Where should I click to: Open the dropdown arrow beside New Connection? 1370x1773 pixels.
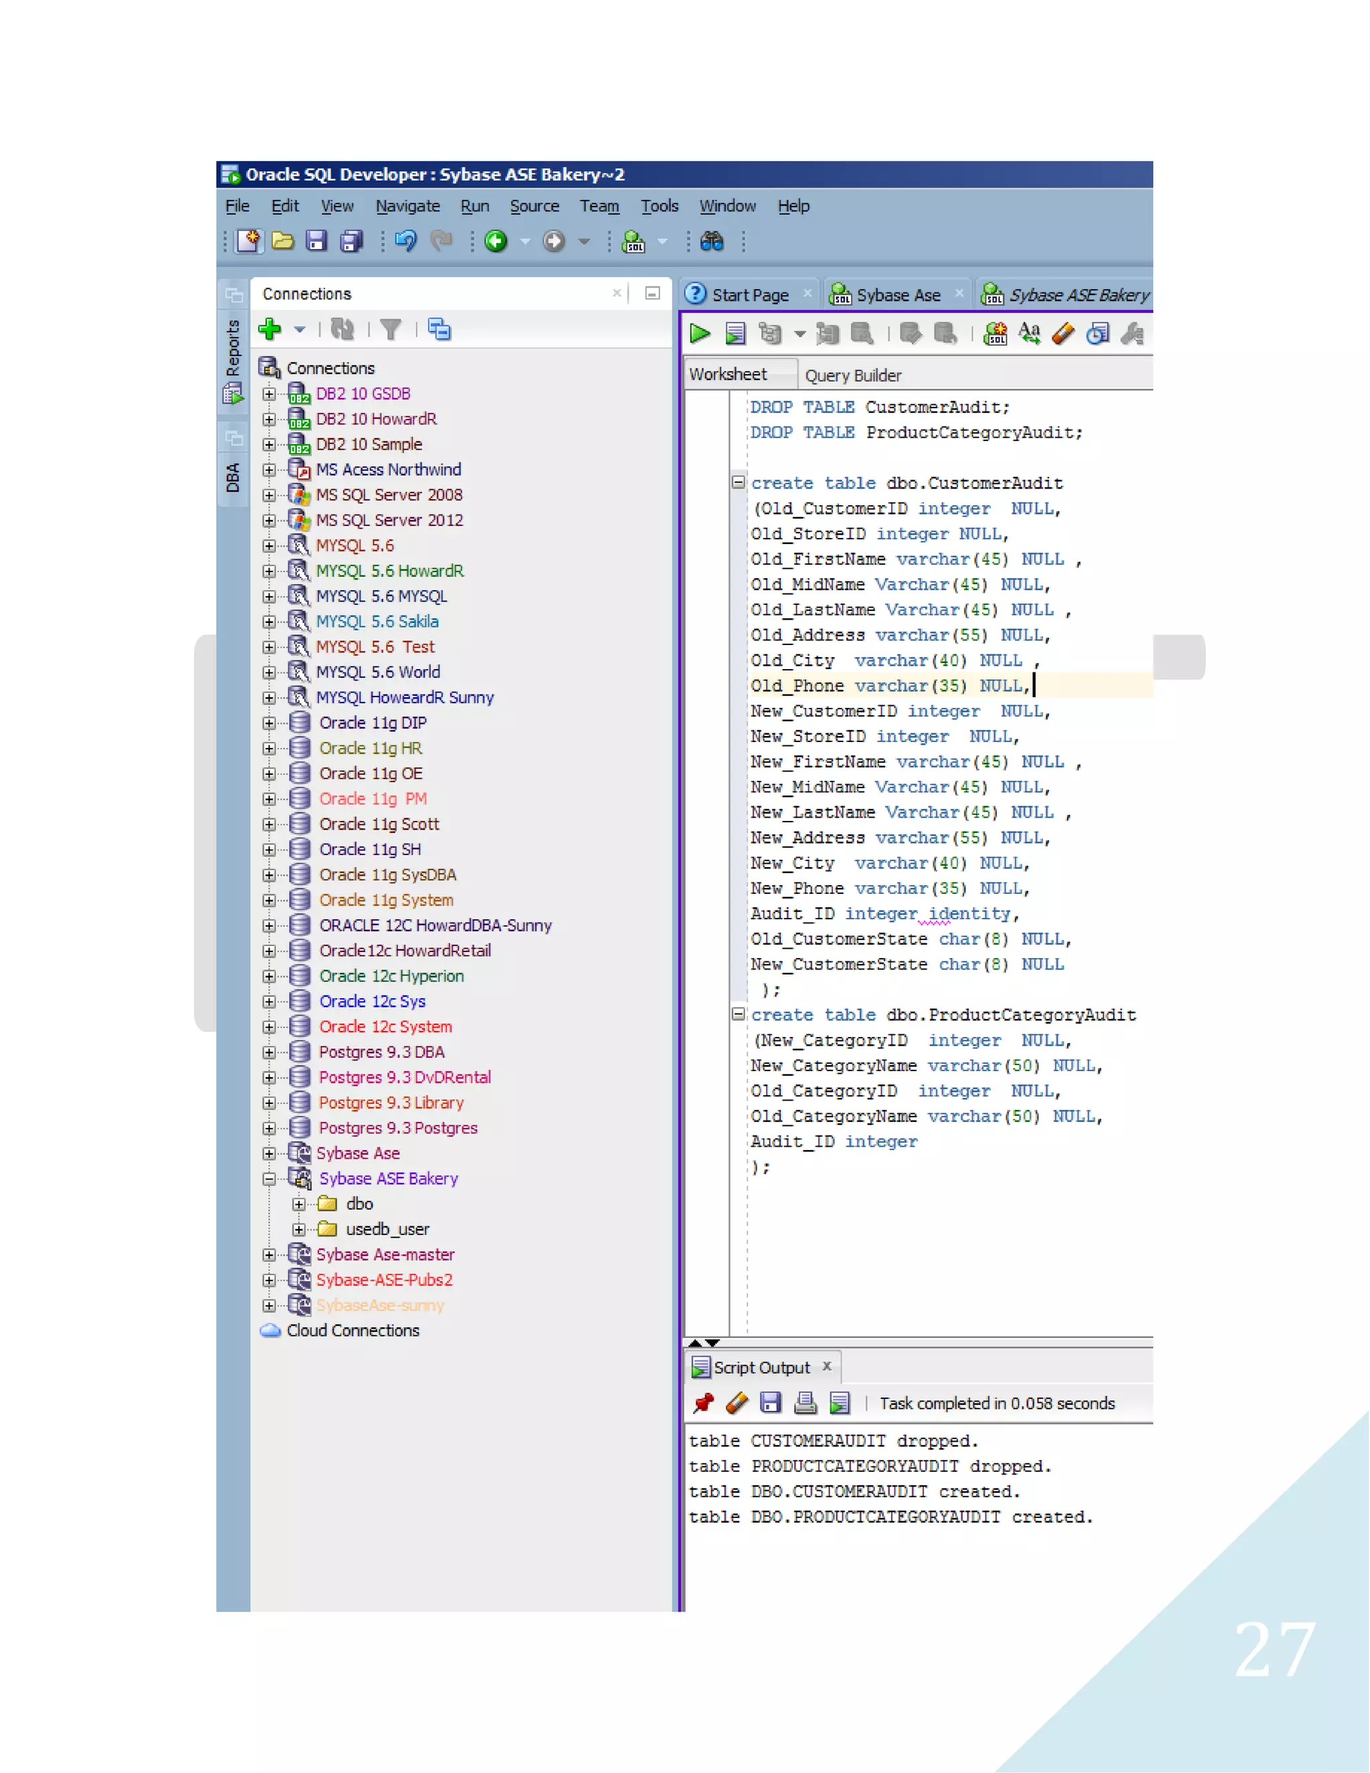coord(300,330)
